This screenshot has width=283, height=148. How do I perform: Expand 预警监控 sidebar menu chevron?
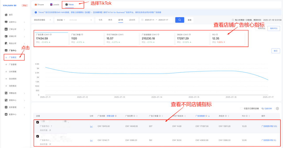click(x=24, y=93)
